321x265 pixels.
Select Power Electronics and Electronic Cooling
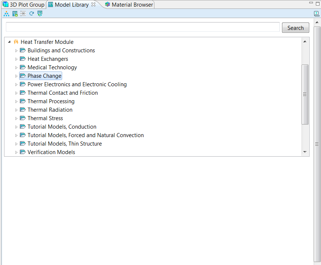77,84
